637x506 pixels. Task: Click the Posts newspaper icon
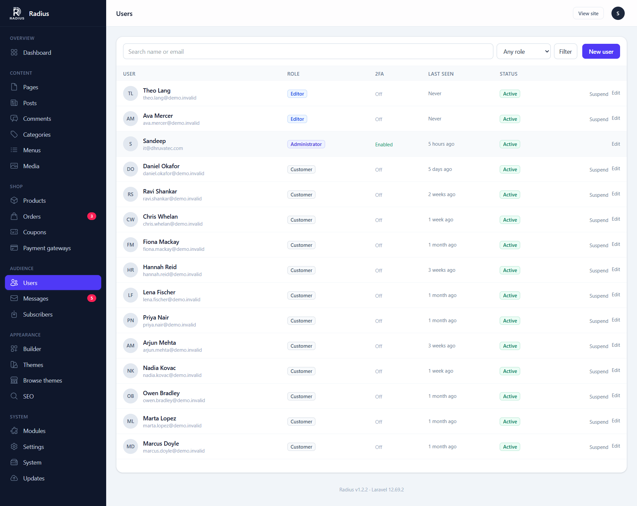pyautogui.click(x=14, y=103)
